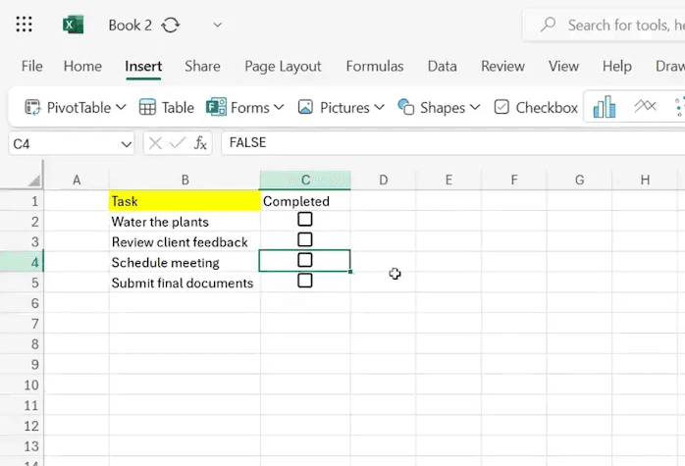
Task: Open the app launcher grid icon
Action: [x=24, y=25]
